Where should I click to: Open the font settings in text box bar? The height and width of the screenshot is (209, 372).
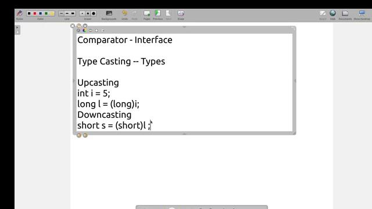(78, 30)
